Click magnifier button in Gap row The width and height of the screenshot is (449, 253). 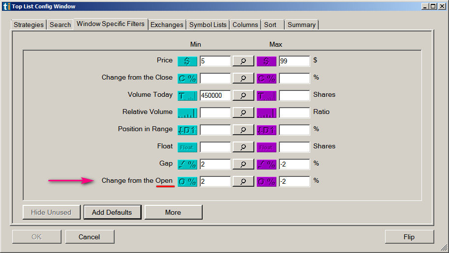pyautogui.click(x=243, y=164)
